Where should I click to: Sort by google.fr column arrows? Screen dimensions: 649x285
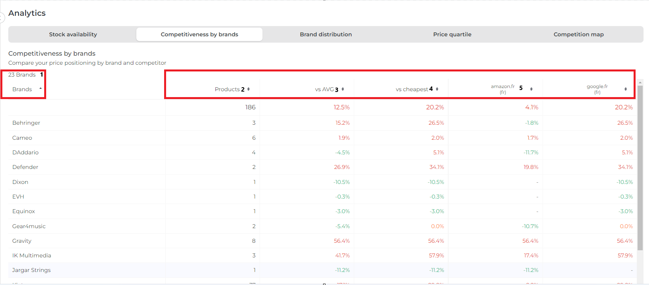coord(626,89)
